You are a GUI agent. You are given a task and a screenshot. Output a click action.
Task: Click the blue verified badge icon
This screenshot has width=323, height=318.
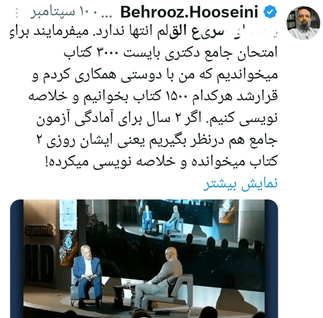[270, 12]
